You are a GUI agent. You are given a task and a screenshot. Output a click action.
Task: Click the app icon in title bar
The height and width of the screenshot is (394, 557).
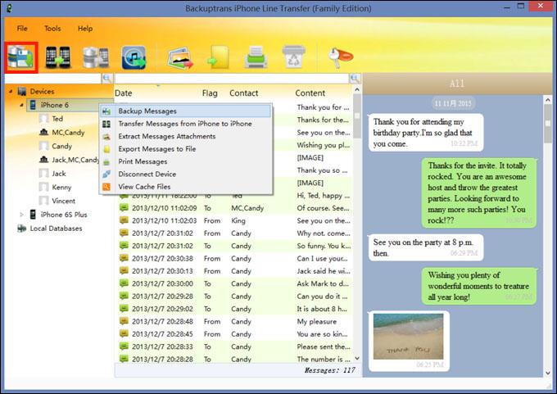9,8
